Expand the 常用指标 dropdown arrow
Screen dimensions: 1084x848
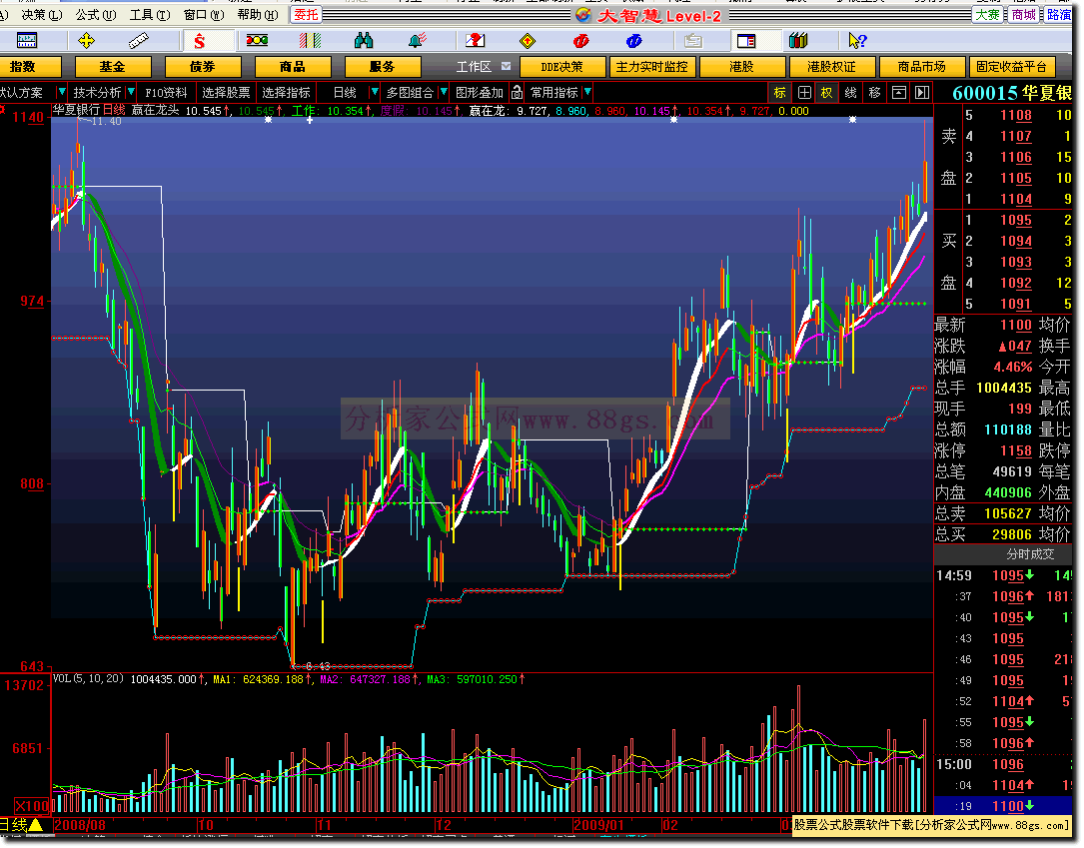pyautogui.click(x=586, y=92)
